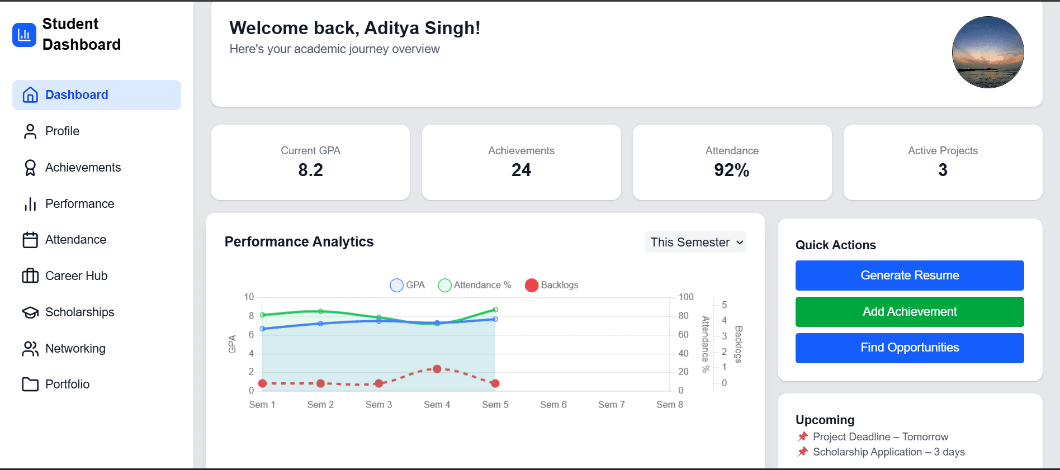This screenshot has width=1060, height=470.
Task: Click the Networking people icon
Action: click(30, 349)
